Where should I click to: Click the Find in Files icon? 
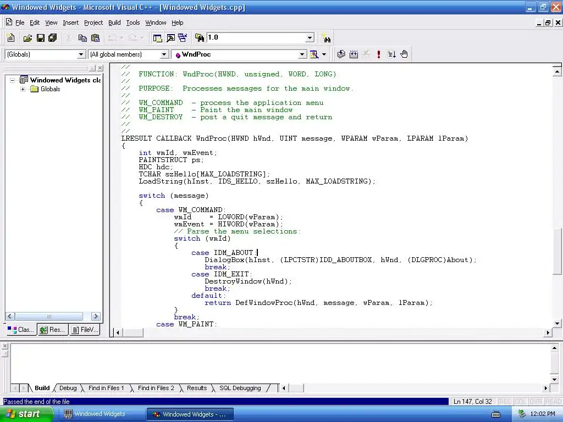click(x=199, y=38)
